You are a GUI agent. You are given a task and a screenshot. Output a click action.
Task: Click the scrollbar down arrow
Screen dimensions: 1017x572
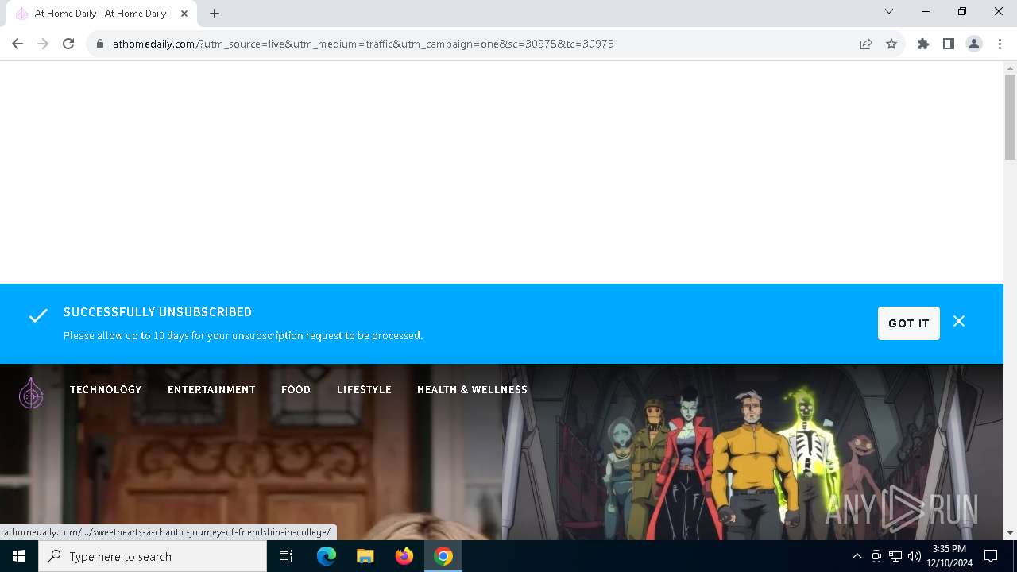[1010, 533]
